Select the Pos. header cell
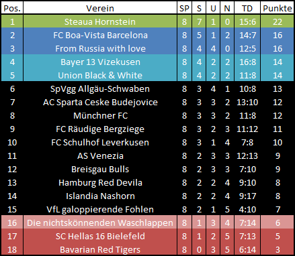This screenshot has width=295, height=256. (12, 8)
